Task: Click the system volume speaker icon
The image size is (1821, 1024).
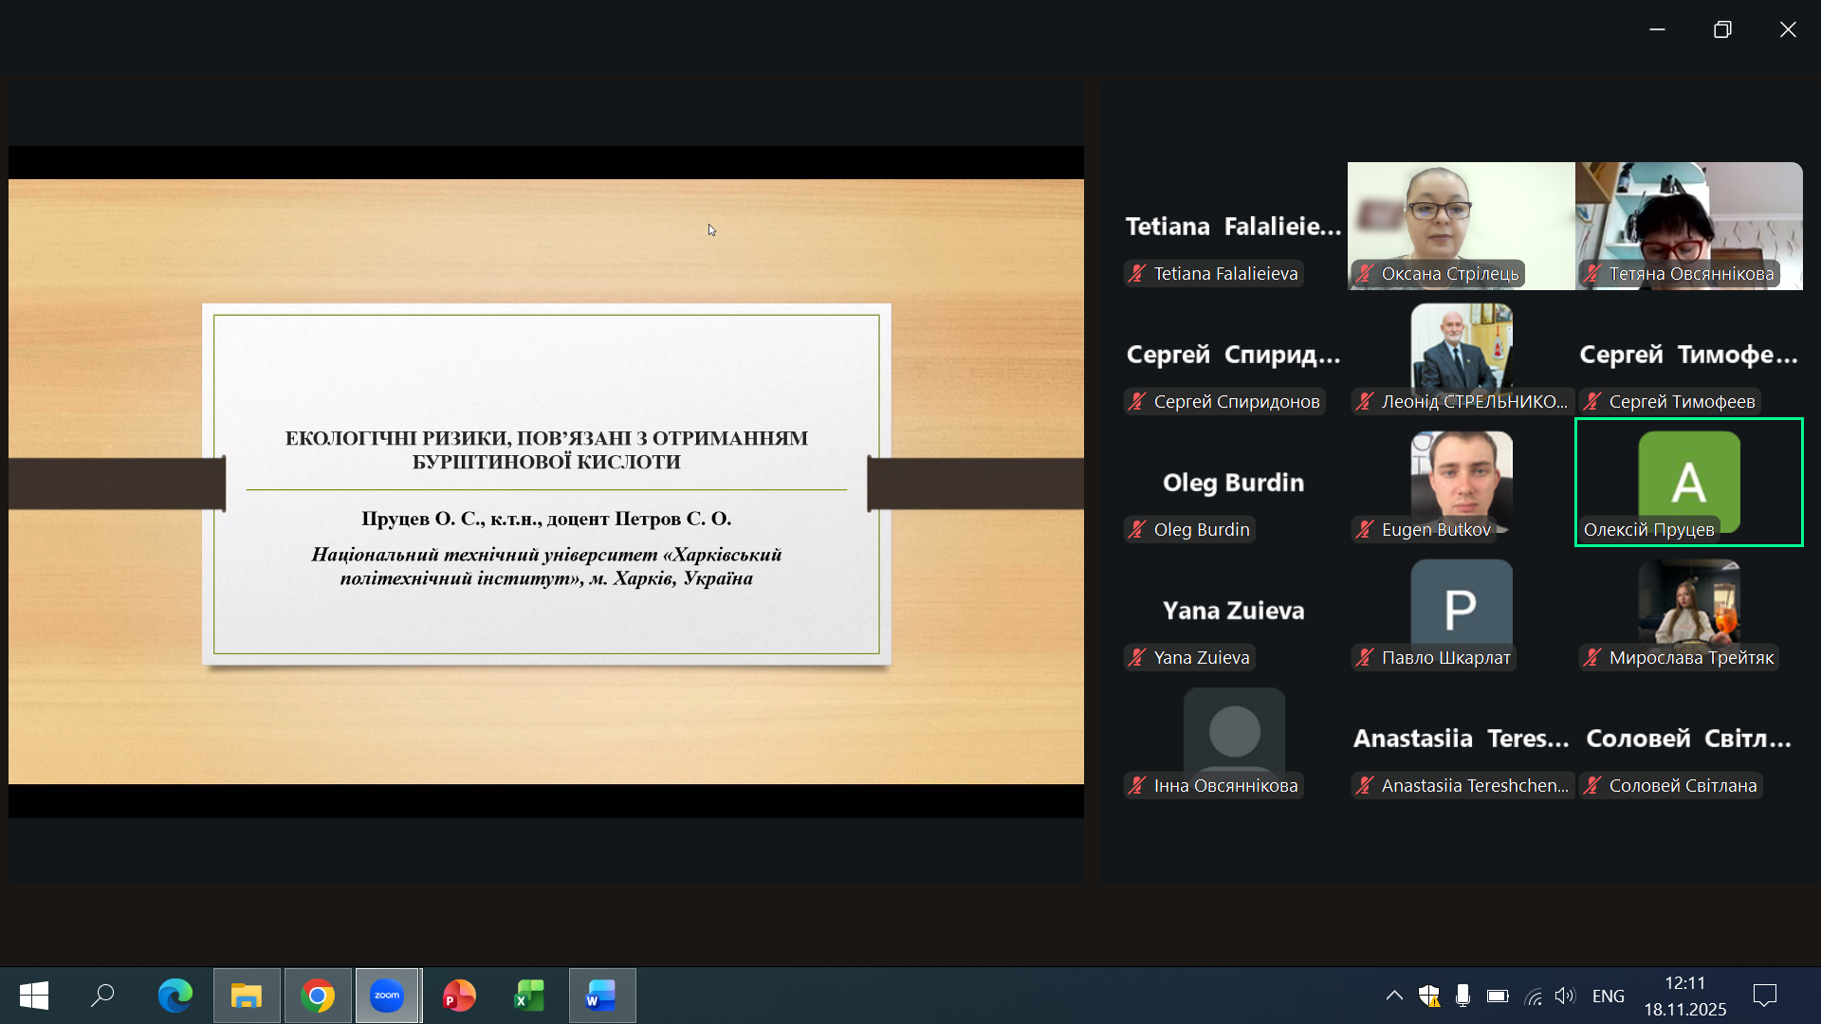Action: tap(1565, 996)
